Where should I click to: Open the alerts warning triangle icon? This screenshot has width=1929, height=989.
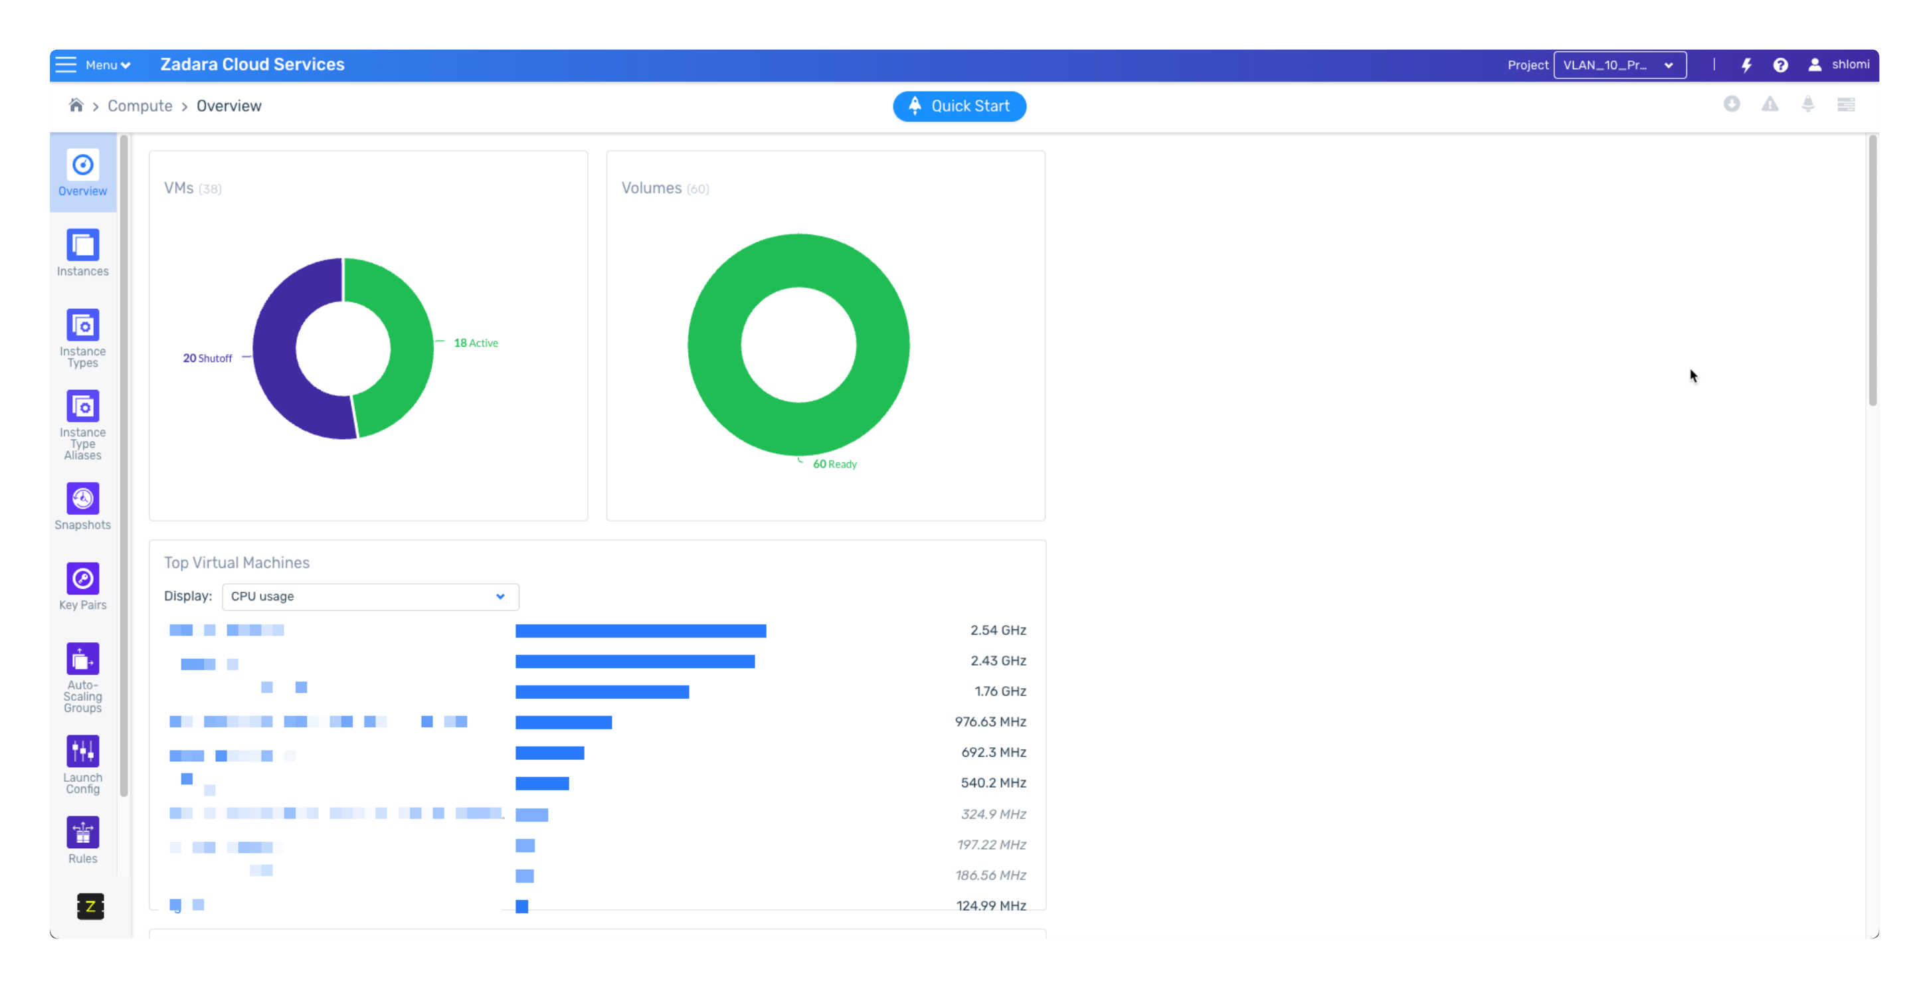pos(1770,104)
